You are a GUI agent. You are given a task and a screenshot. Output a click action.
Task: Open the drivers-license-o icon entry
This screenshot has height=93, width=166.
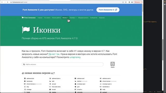pyautogui.click(x=33, y=84)
